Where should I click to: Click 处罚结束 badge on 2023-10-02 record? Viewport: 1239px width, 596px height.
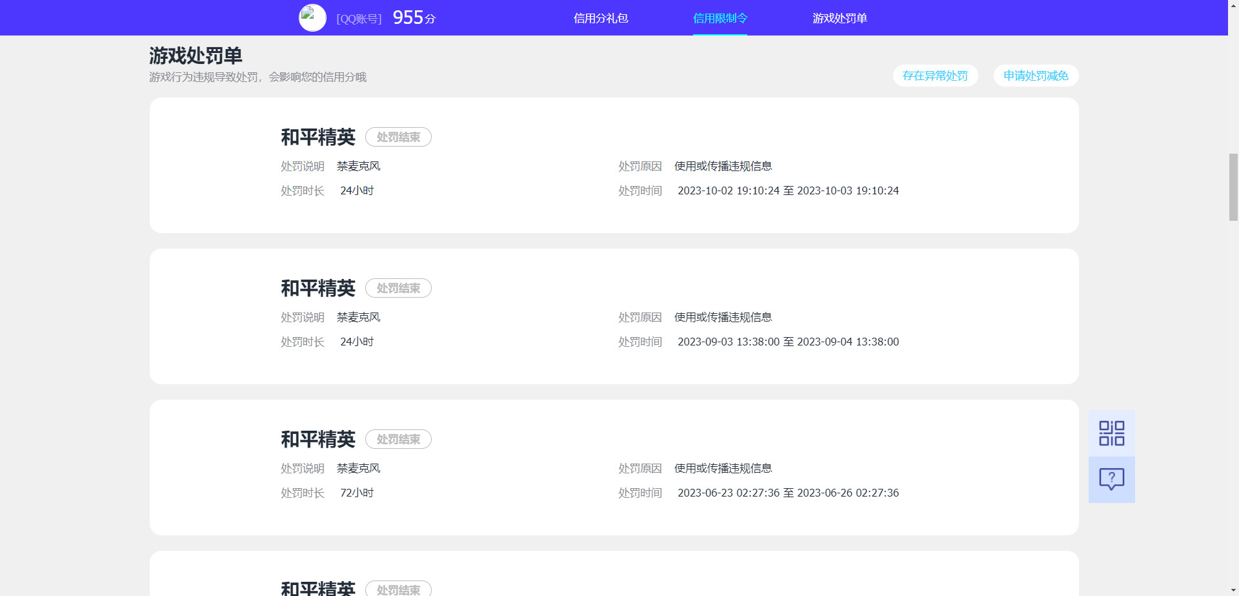[398, 137]
